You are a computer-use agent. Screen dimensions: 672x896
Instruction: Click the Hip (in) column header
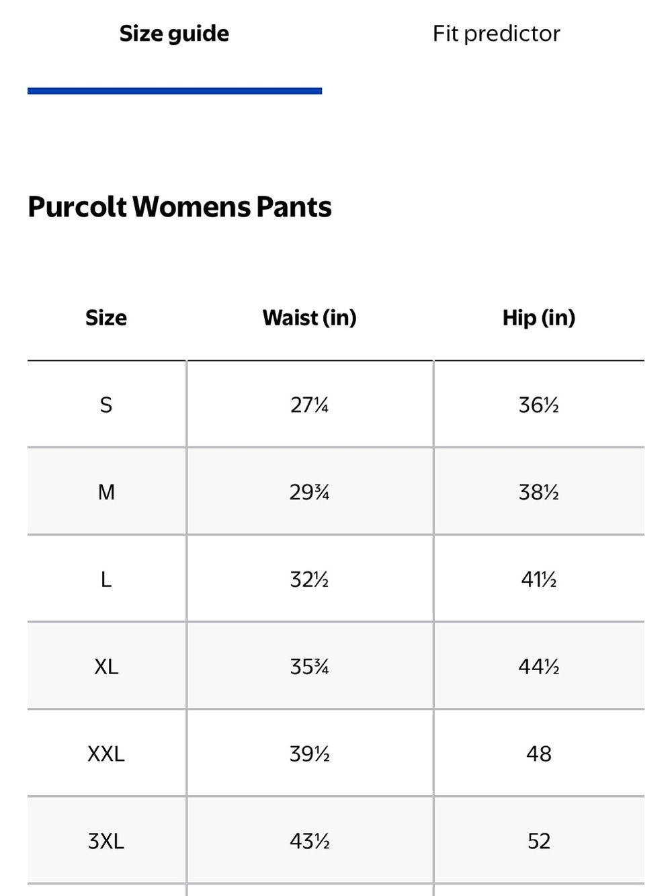coord(539,317)
